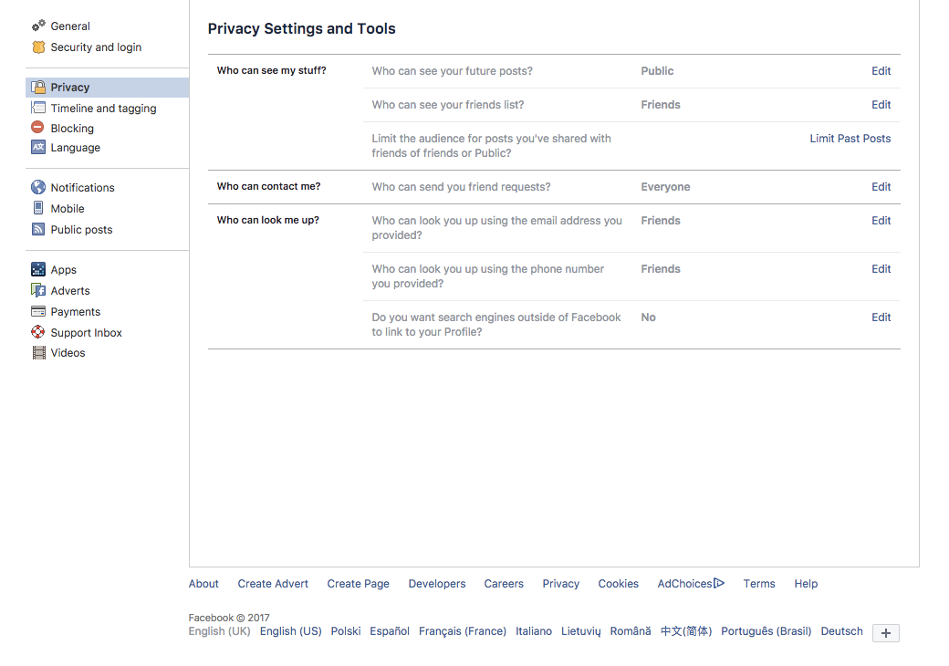Click the Security and login badge icon
Screen dimensions: 949x666
tap(38, 47)
